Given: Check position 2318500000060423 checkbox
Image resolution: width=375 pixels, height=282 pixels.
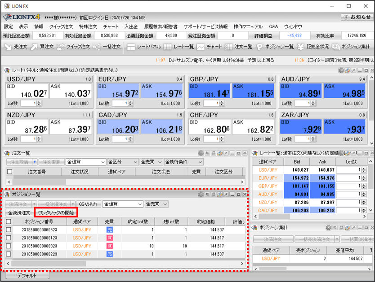Looking at the screenshot, I should 9,238.
